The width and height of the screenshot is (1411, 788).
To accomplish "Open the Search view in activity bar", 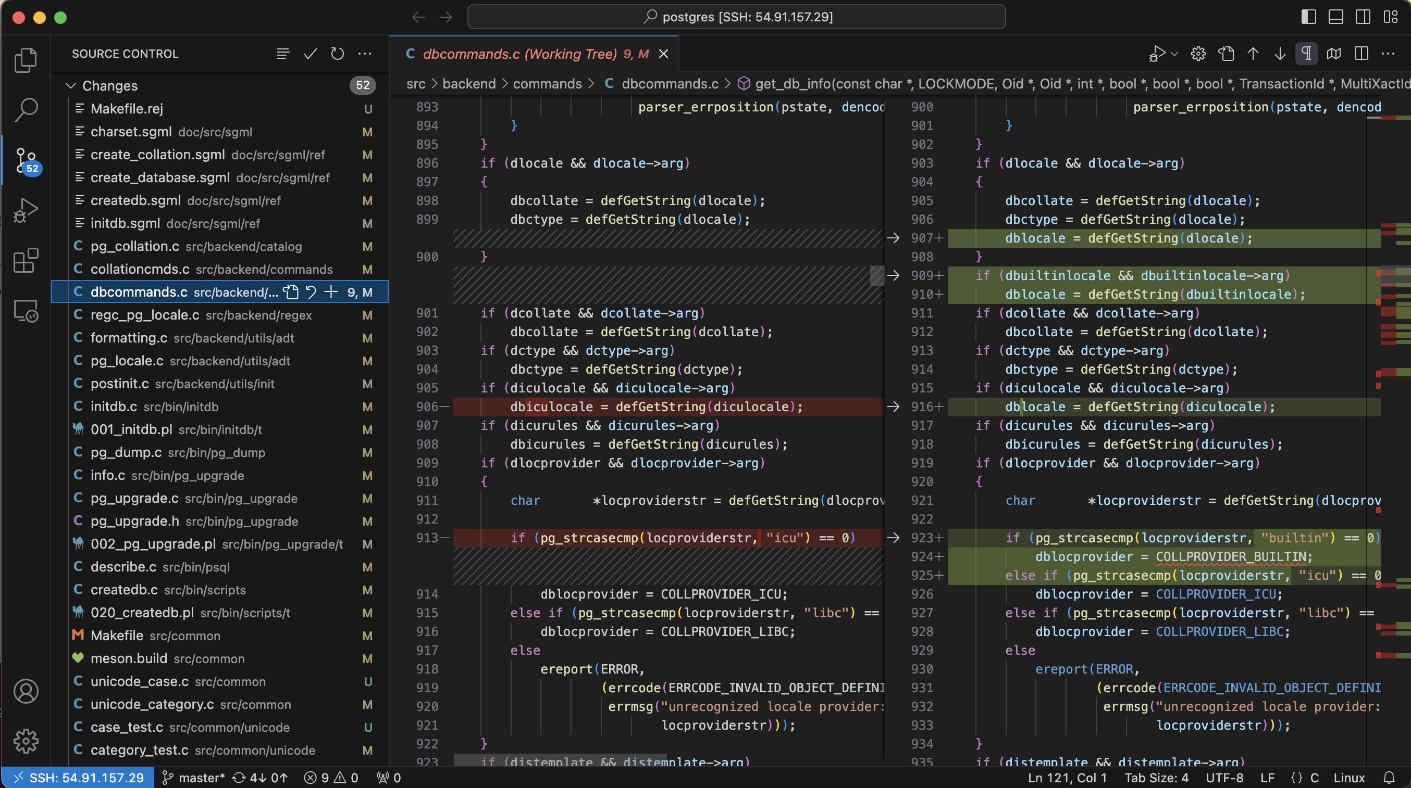I will [x=25, y=110].
